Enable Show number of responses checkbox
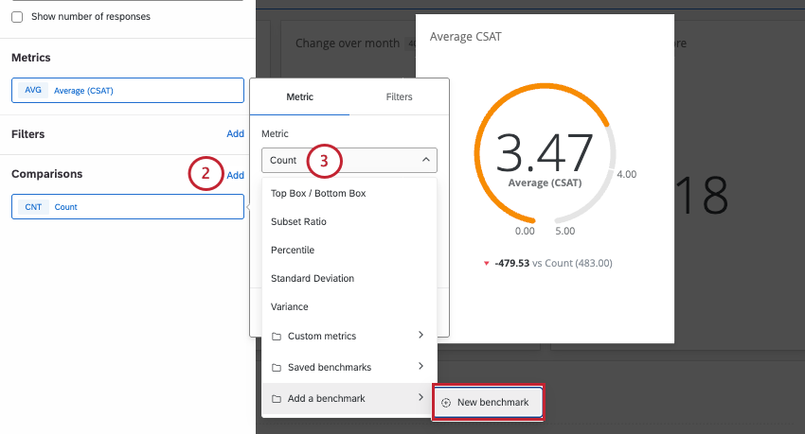The image size is (805, 434). pyautogui.click(x=17, y=17)
